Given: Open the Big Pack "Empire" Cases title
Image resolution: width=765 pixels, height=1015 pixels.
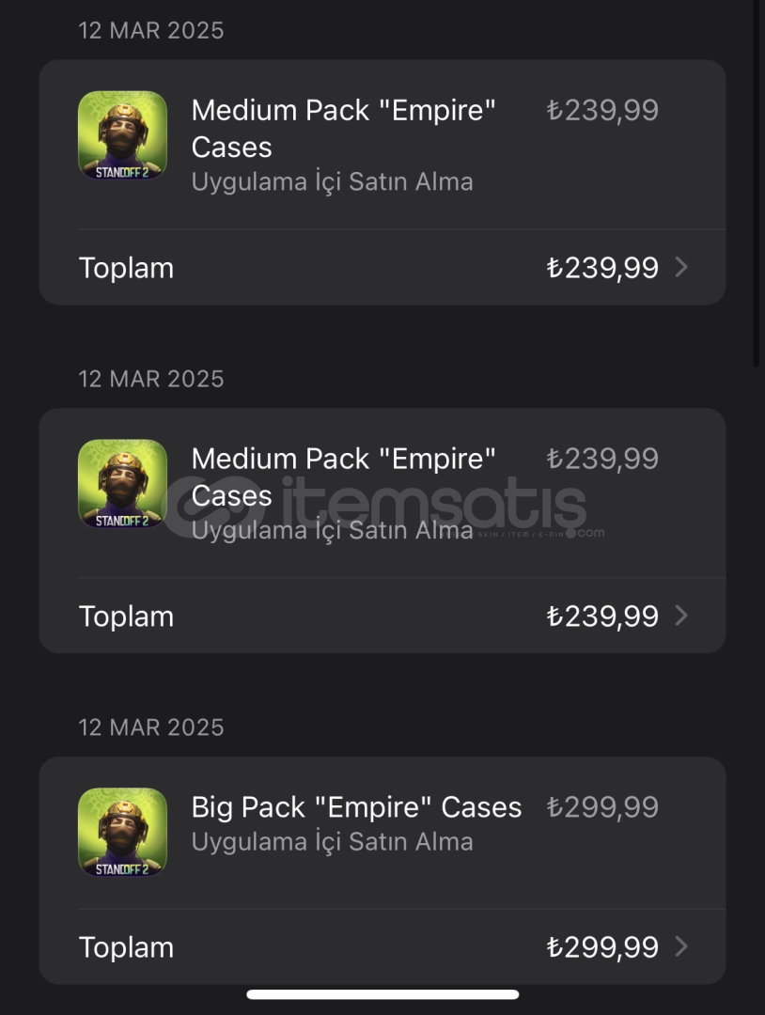Looking at the screenshot, I should [x=356, y=807].
